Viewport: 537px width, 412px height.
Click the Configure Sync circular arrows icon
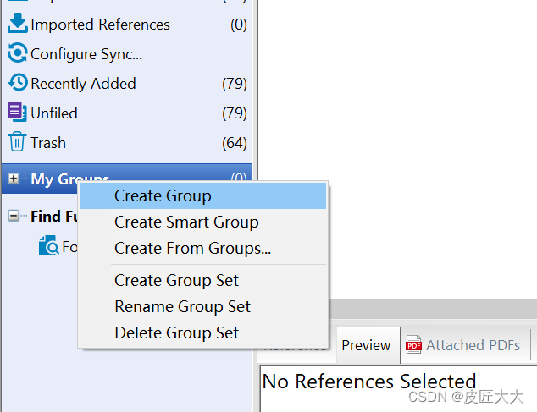pos(17,52)
